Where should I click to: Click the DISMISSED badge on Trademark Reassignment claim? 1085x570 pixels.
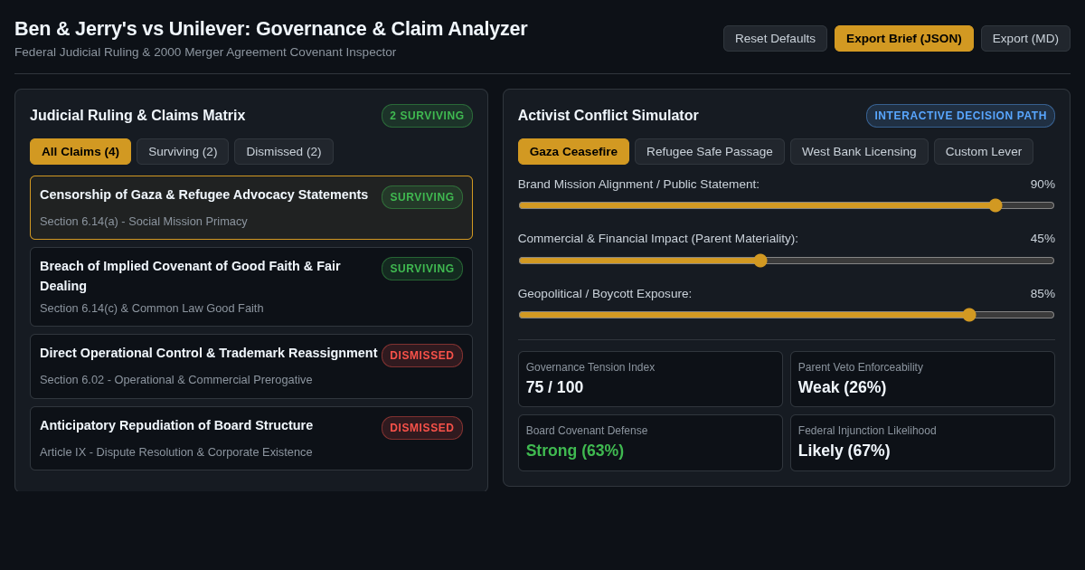(x=422, y=356)
